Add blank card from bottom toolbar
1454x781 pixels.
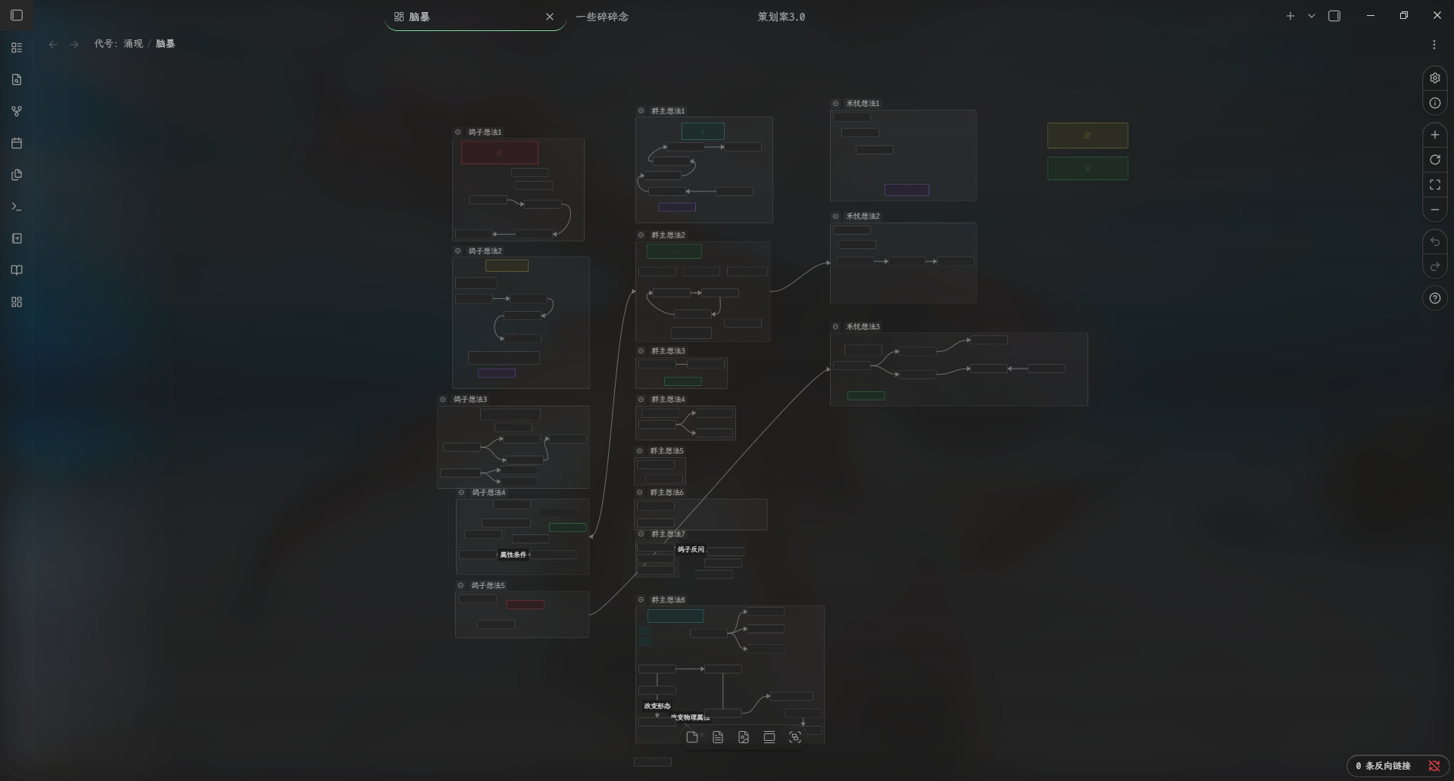click(x=692, y=737)
